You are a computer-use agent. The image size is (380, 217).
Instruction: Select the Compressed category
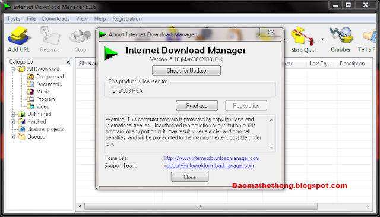point(50,77)
